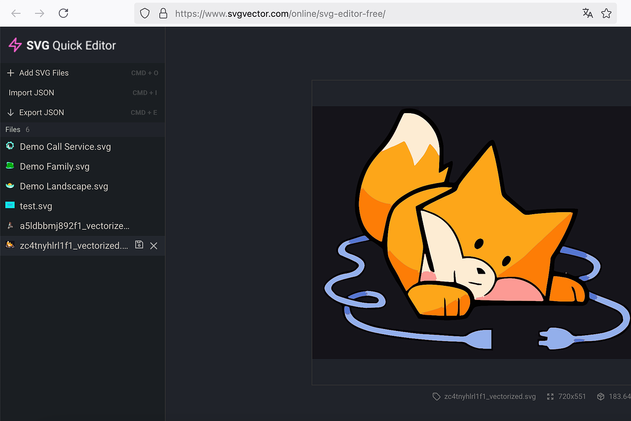This screenshot has height=421, width=631.
Task: Click the Files section header
Action: click(83, 129)
